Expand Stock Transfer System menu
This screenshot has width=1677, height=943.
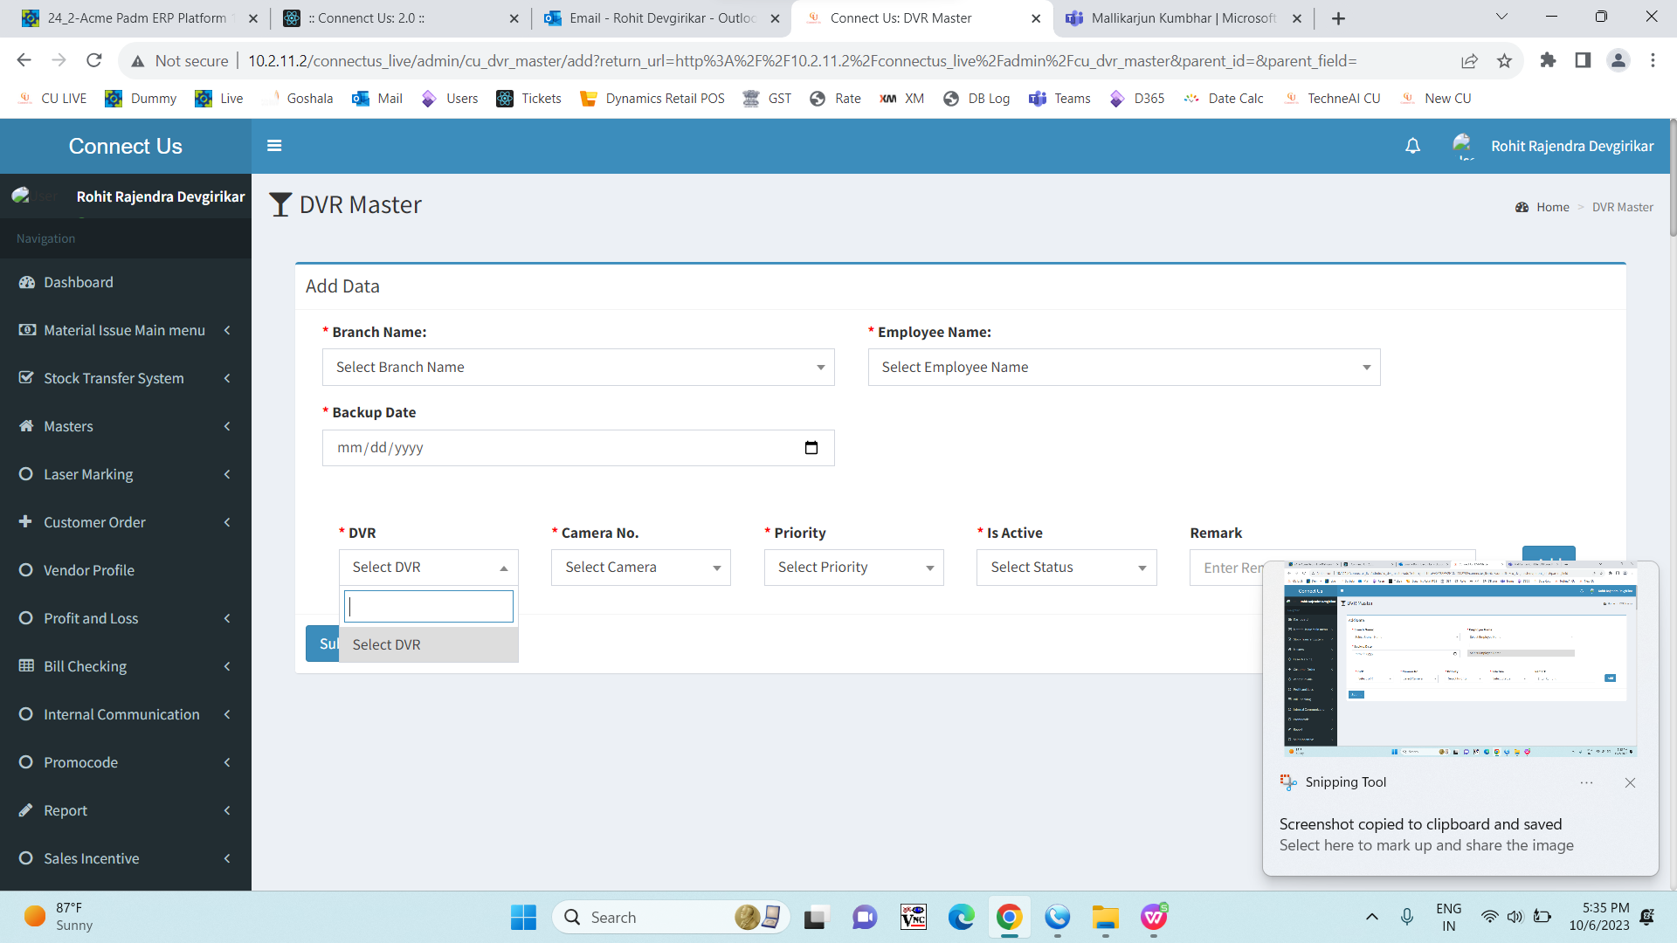pyautogui.click(x=126, y=378)
